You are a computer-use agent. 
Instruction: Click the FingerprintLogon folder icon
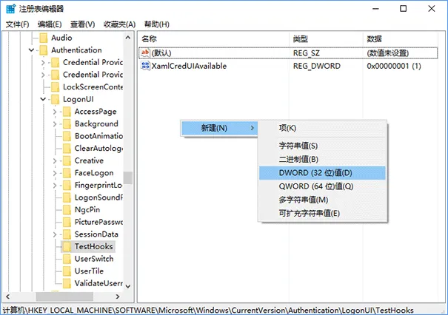tap(67, 185)
